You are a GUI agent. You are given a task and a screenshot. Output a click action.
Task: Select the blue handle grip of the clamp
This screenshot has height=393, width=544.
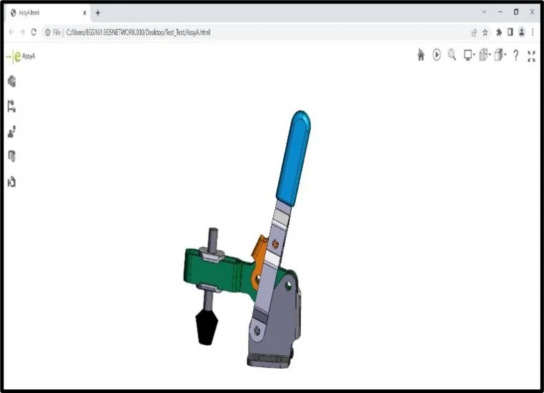294,158
